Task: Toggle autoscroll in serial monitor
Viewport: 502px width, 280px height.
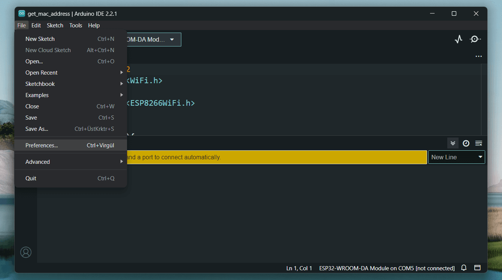Action: [453, 143]
